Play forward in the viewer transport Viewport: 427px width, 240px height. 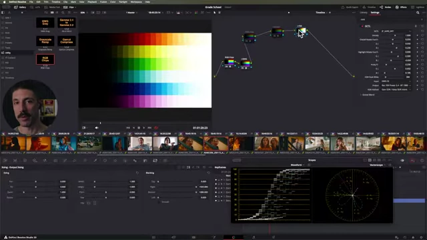[x=144, y=127]
